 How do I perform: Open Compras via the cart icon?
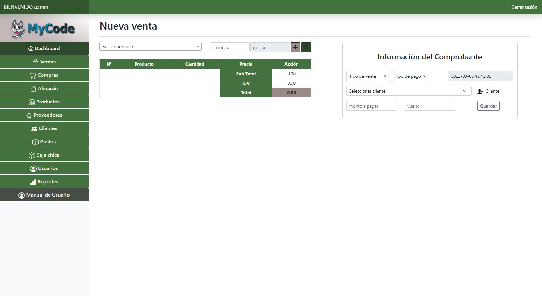click(33, 76)
